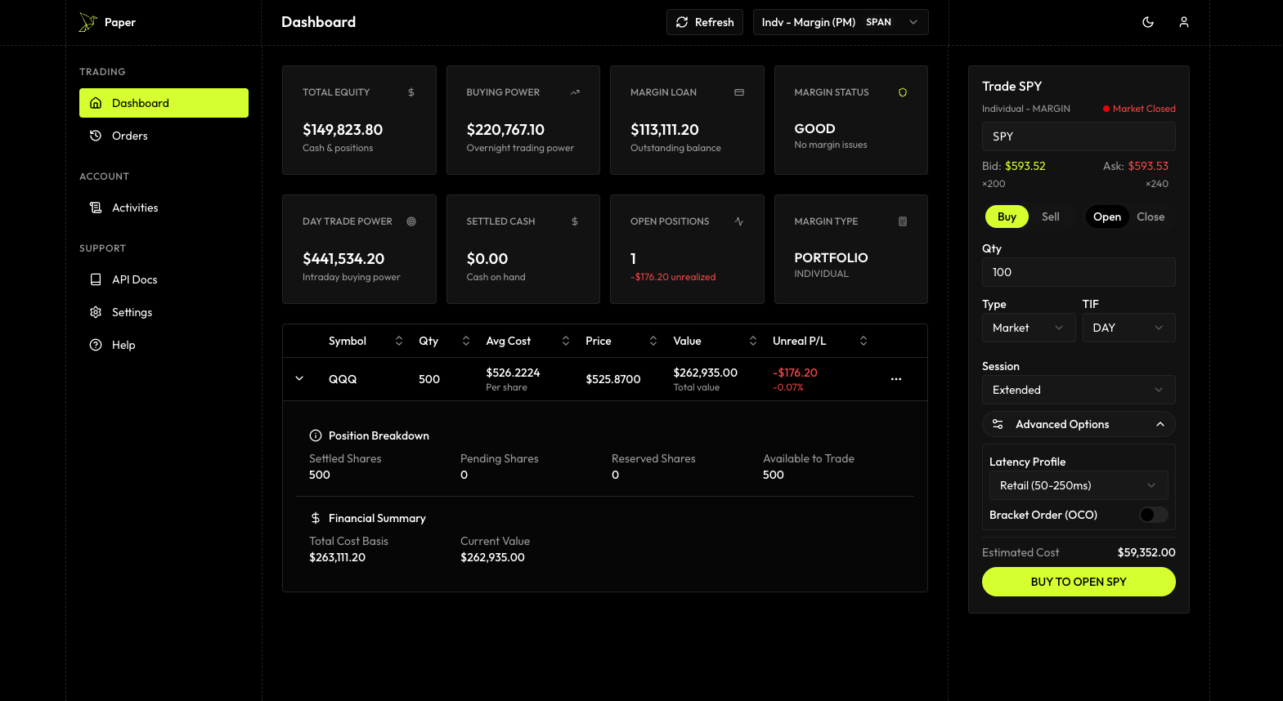Click the Day Trade Power target icon

click(x=411, y=221)
